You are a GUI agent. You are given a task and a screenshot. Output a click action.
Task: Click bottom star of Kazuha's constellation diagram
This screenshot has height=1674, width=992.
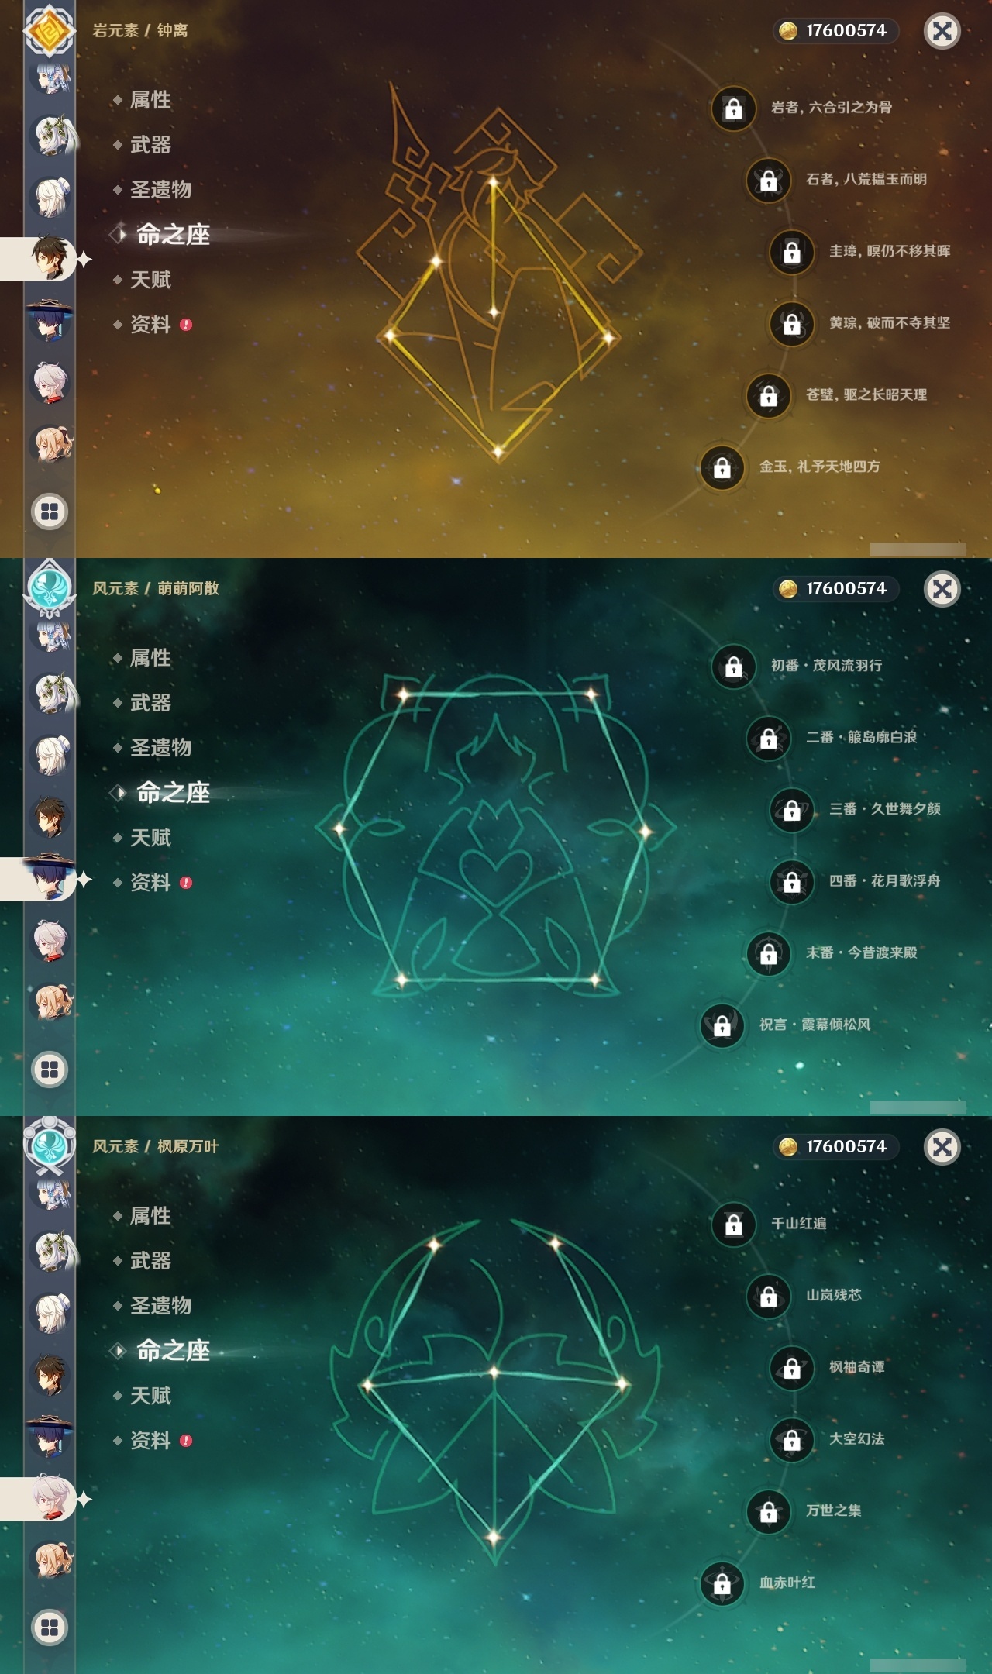(494, 1536)
